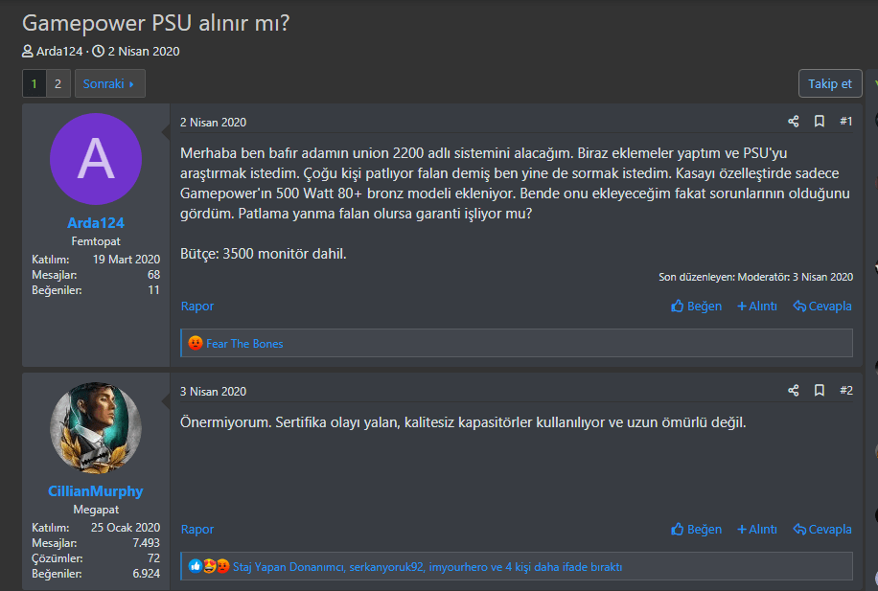Go to page 2 of thread
This screenshot has height=591, width=878.
[58, 84]
